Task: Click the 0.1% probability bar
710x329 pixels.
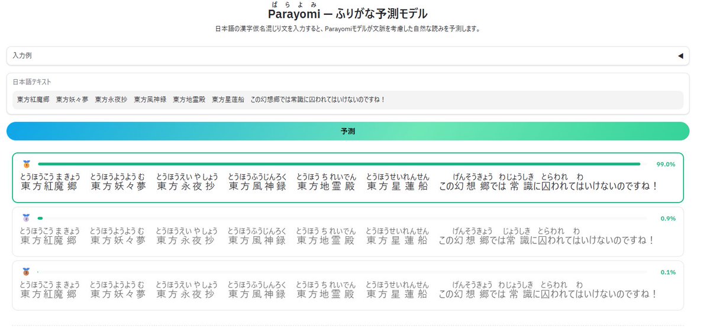Action: pos(342,272)
